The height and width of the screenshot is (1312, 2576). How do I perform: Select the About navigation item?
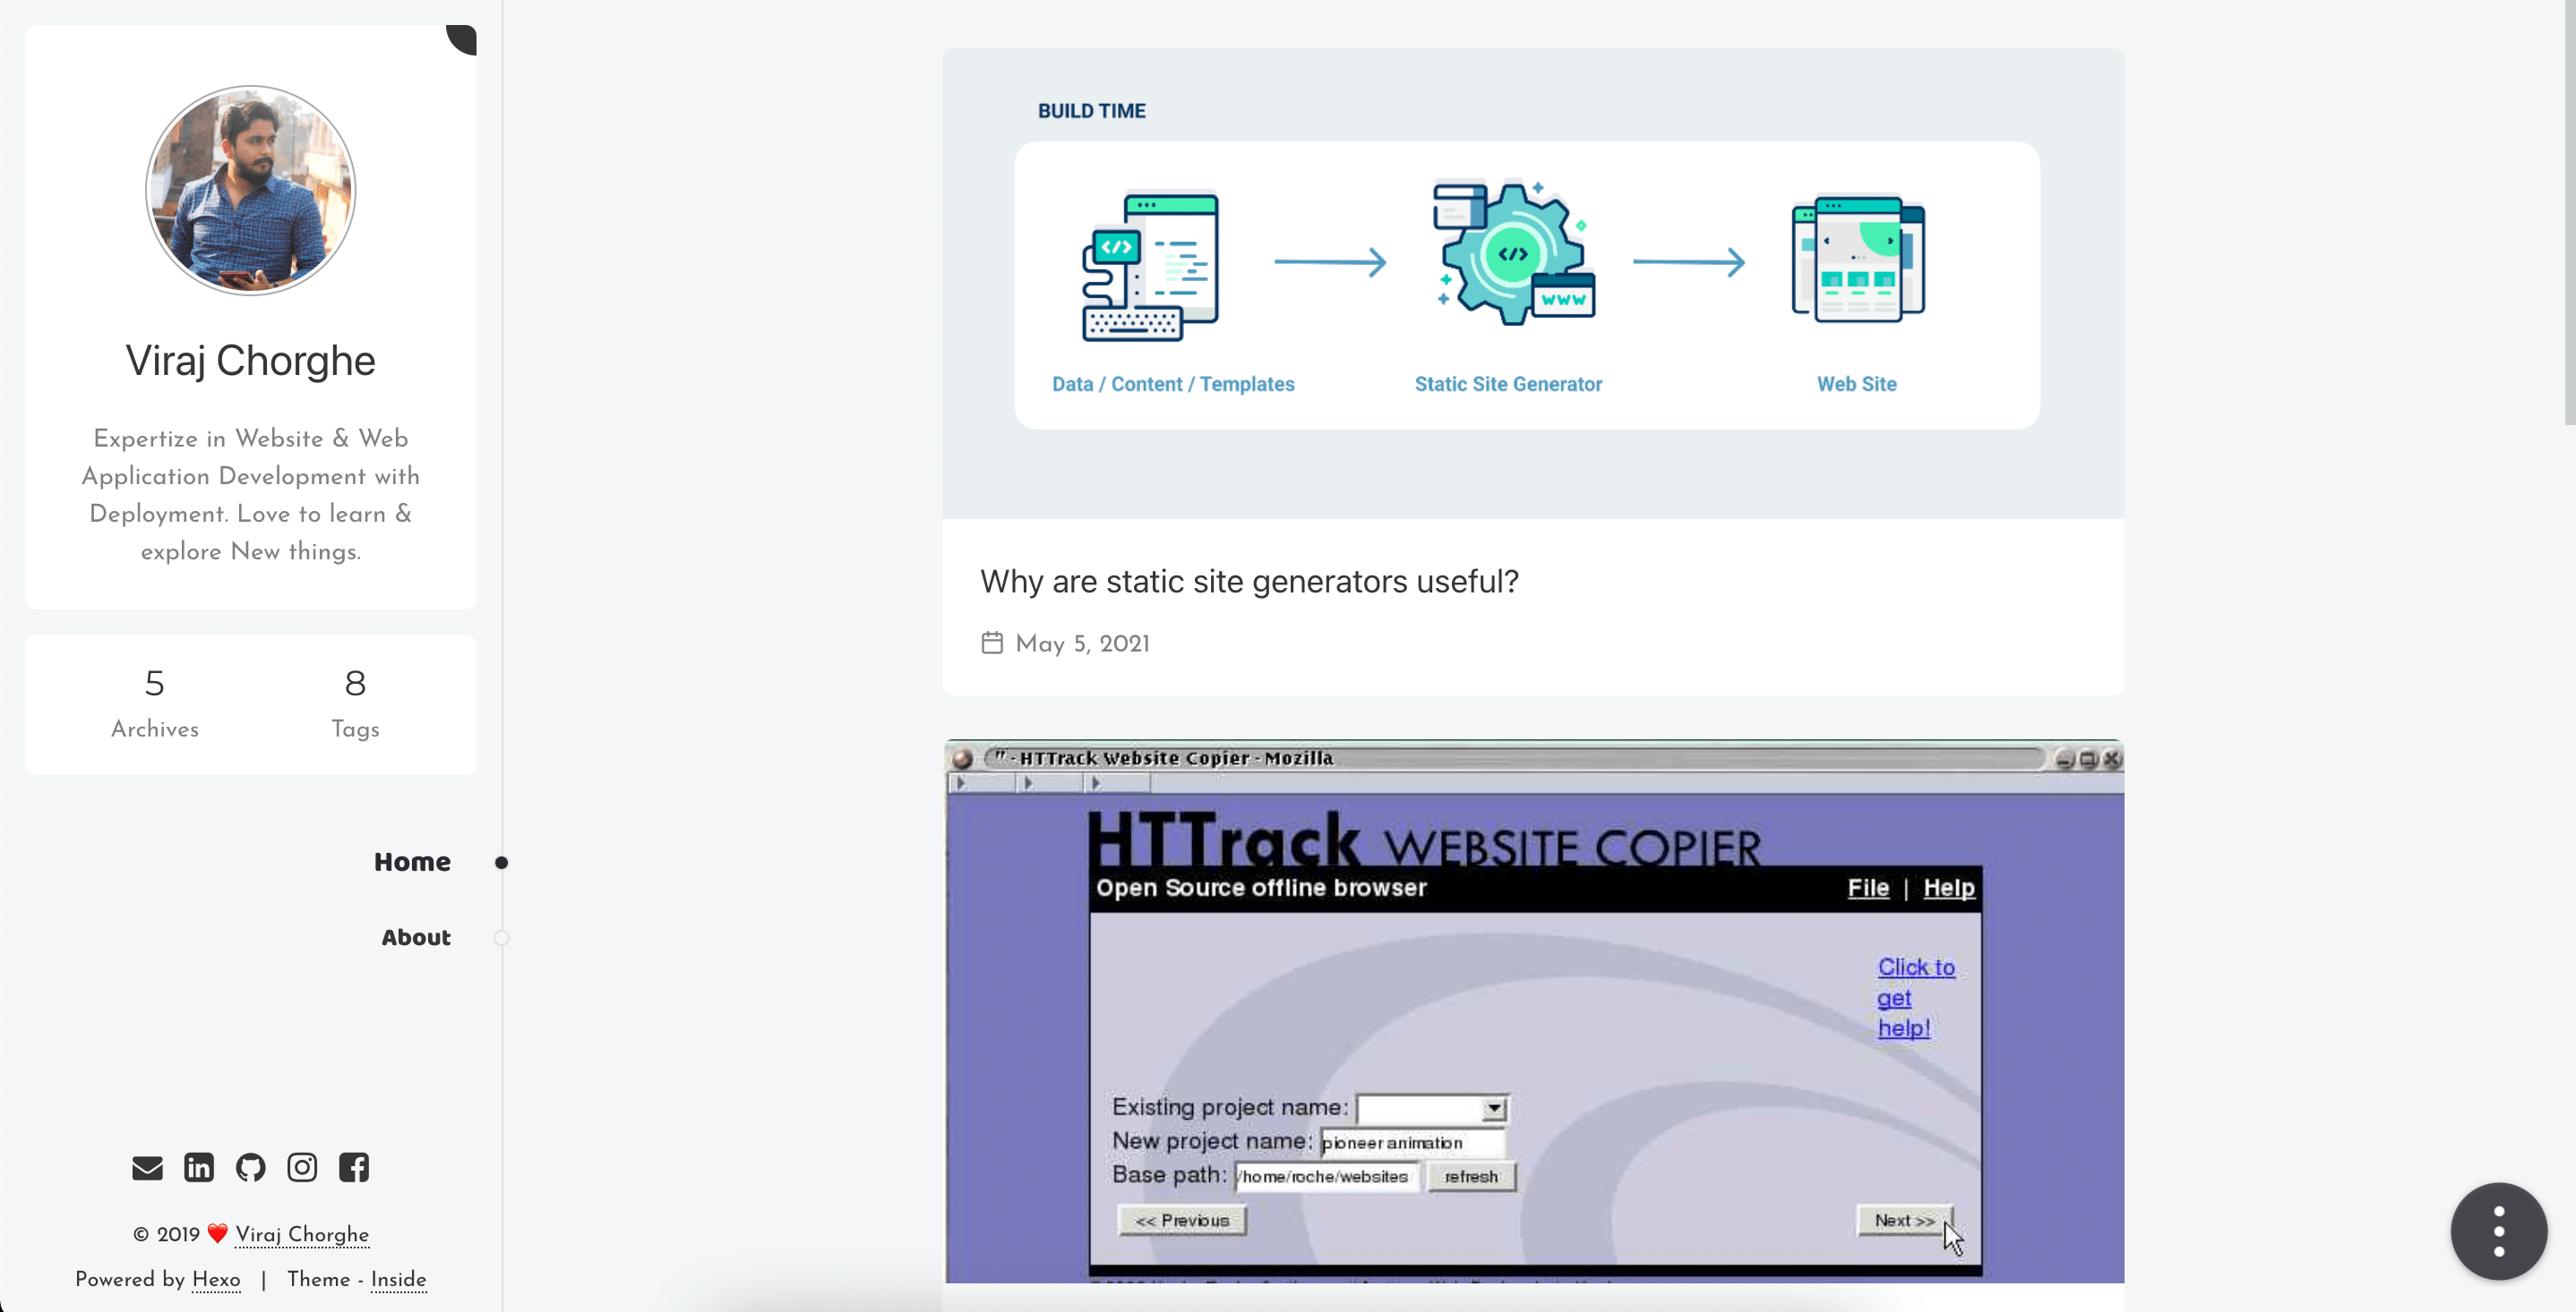tap(416, 937)
